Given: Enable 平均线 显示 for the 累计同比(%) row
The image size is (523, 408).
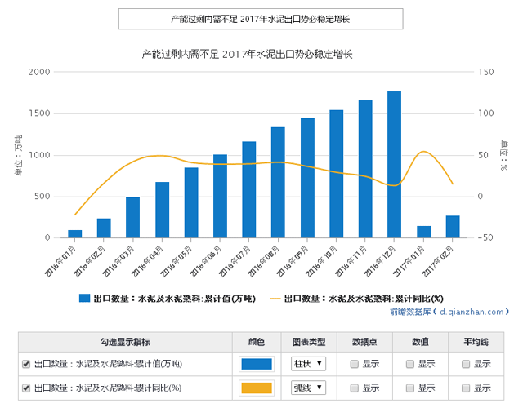Looking at the screenshot, I should 466,387.
